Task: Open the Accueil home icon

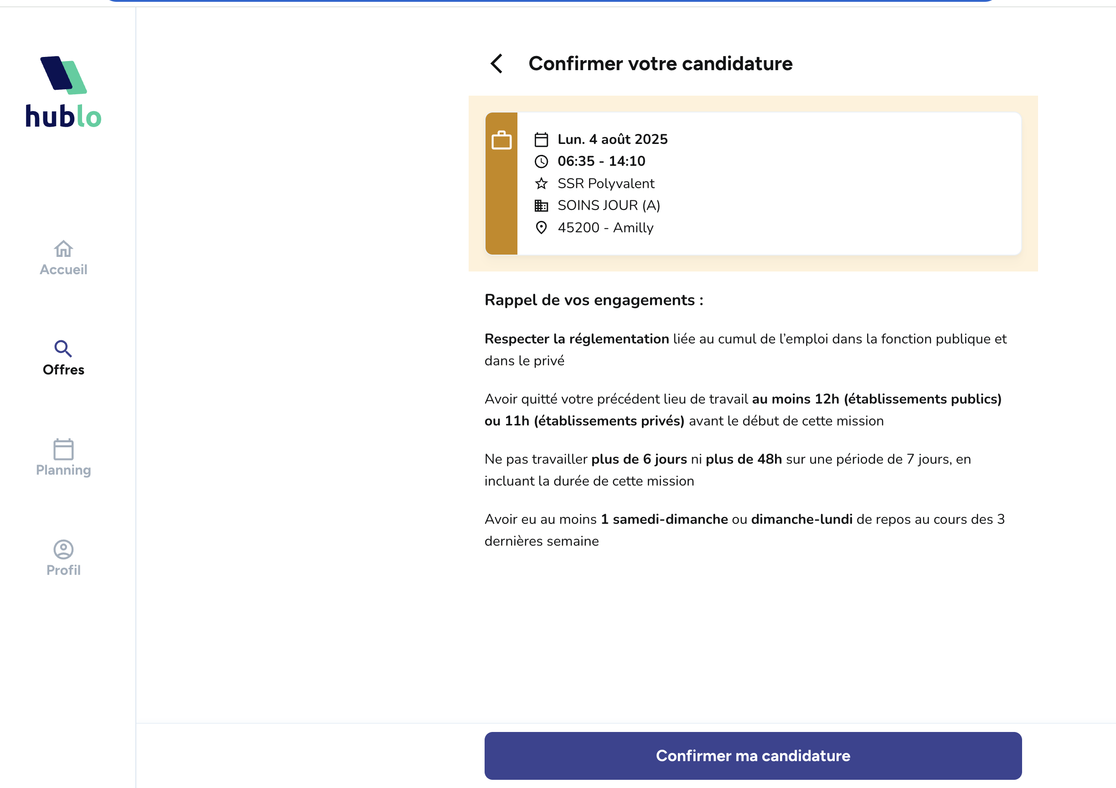Action: point(63,249)
